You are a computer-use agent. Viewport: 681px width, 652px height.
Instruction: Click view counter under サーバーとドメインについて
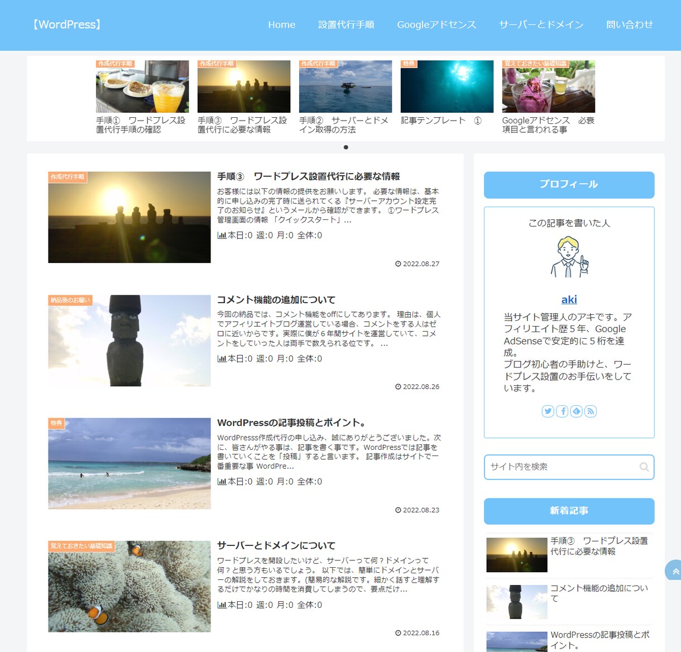pyautogui.click(x=270, y=605)
